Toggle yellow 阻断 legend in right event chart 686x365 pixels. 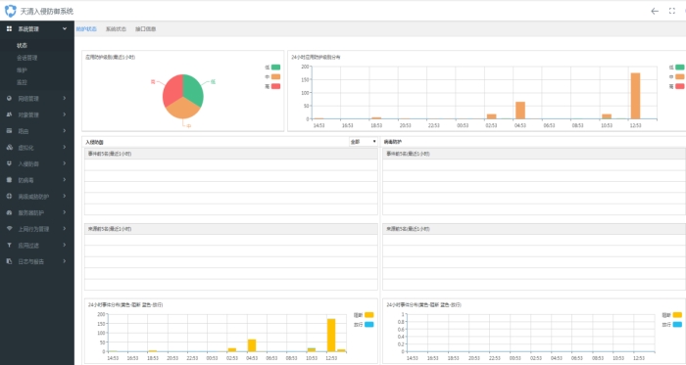coord(677,315)
